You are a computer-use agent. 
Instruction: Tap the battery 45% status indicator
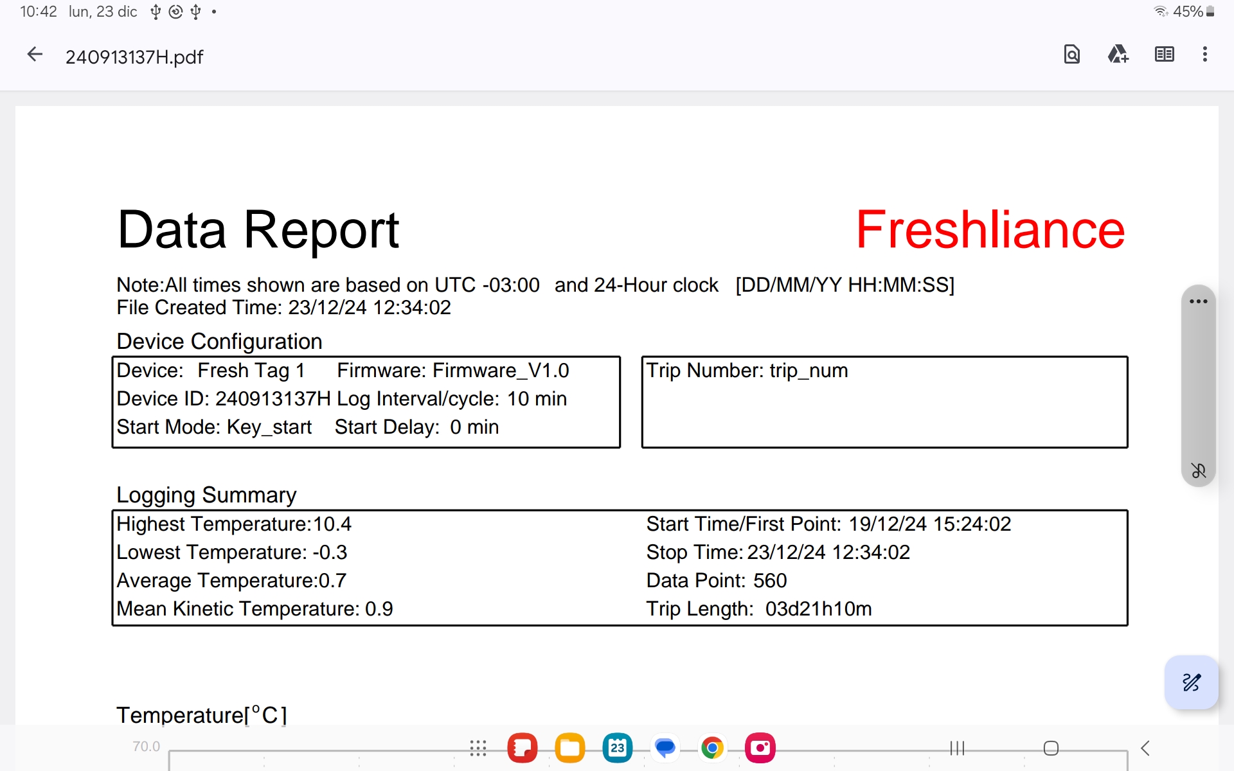1194,12
